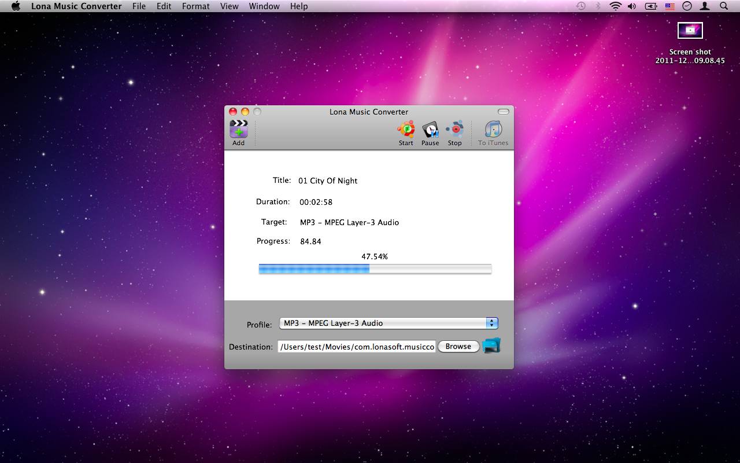Image resolution: width=740 pixels, height=463 pixels.
Task: Click into the Destination path field
Action: point(357,347)
